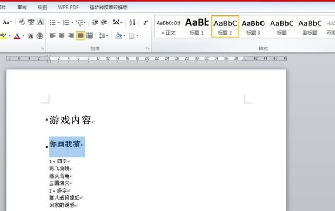Open the highlight color dropdown arrow

pyautogui.click(x=10, y=36)
